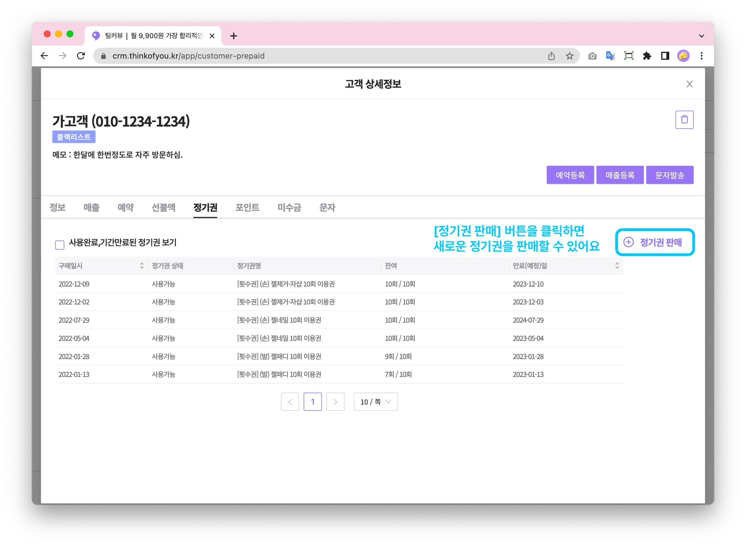The height and width of the screenshot is (547, 746).
Task: Close the 고객 상세정보 dialog
Action: point(689,84)
